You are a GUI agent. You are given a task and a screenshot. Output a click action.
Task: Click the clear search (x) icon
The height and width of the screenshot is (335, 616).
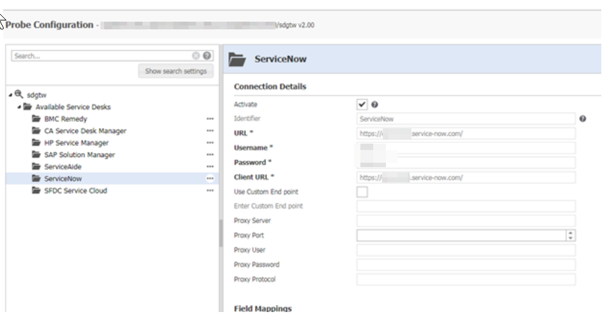[x=196, y=56]
